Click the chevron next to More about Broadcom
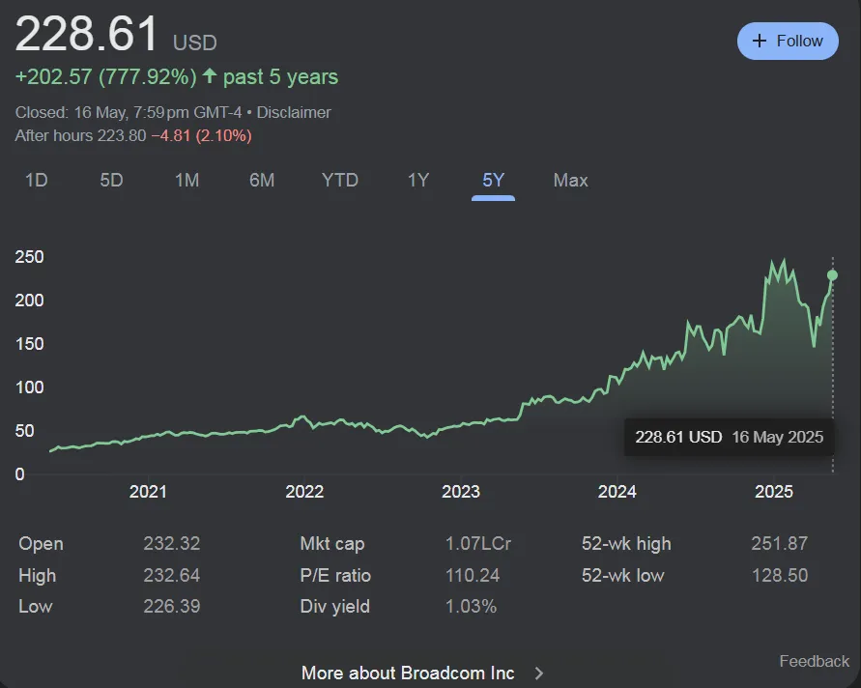Viewport: 861px width, 688px height. tap(538, 674)
